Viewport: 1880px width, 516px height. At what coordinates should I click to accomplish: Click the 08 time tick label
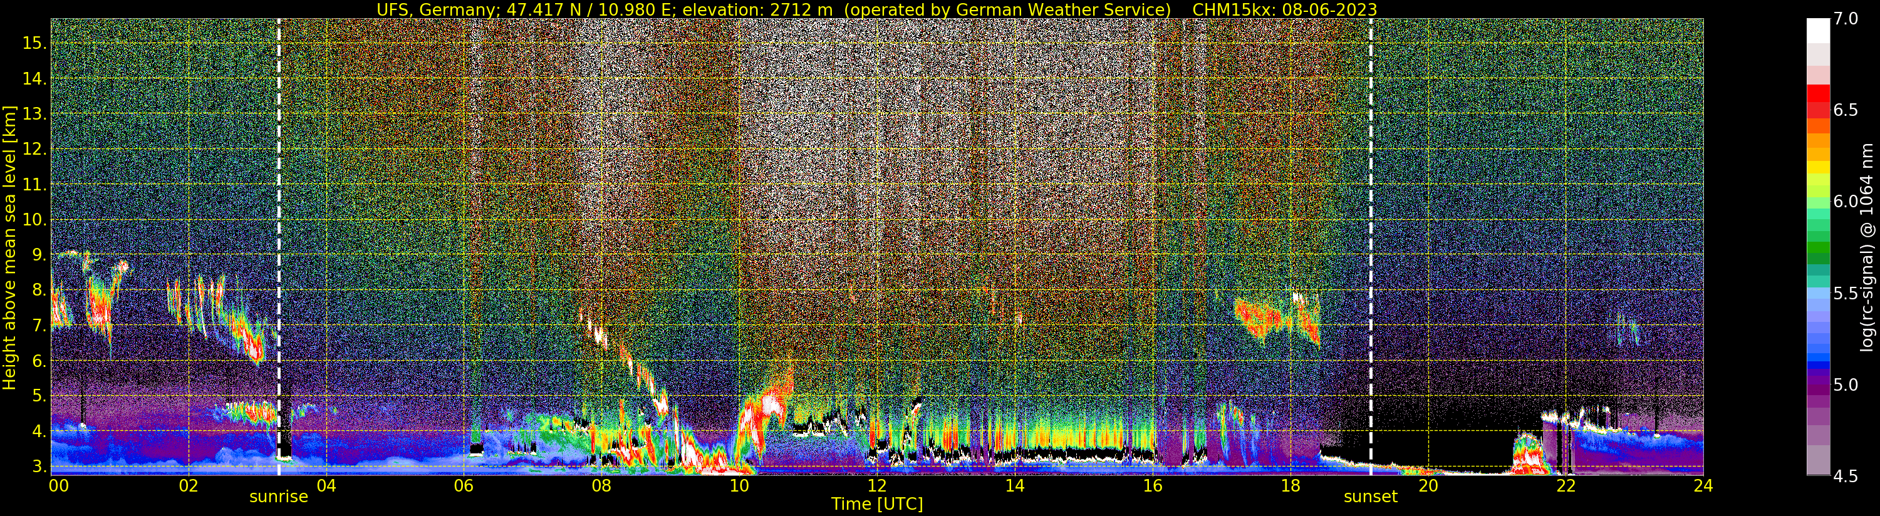point(601,486)
